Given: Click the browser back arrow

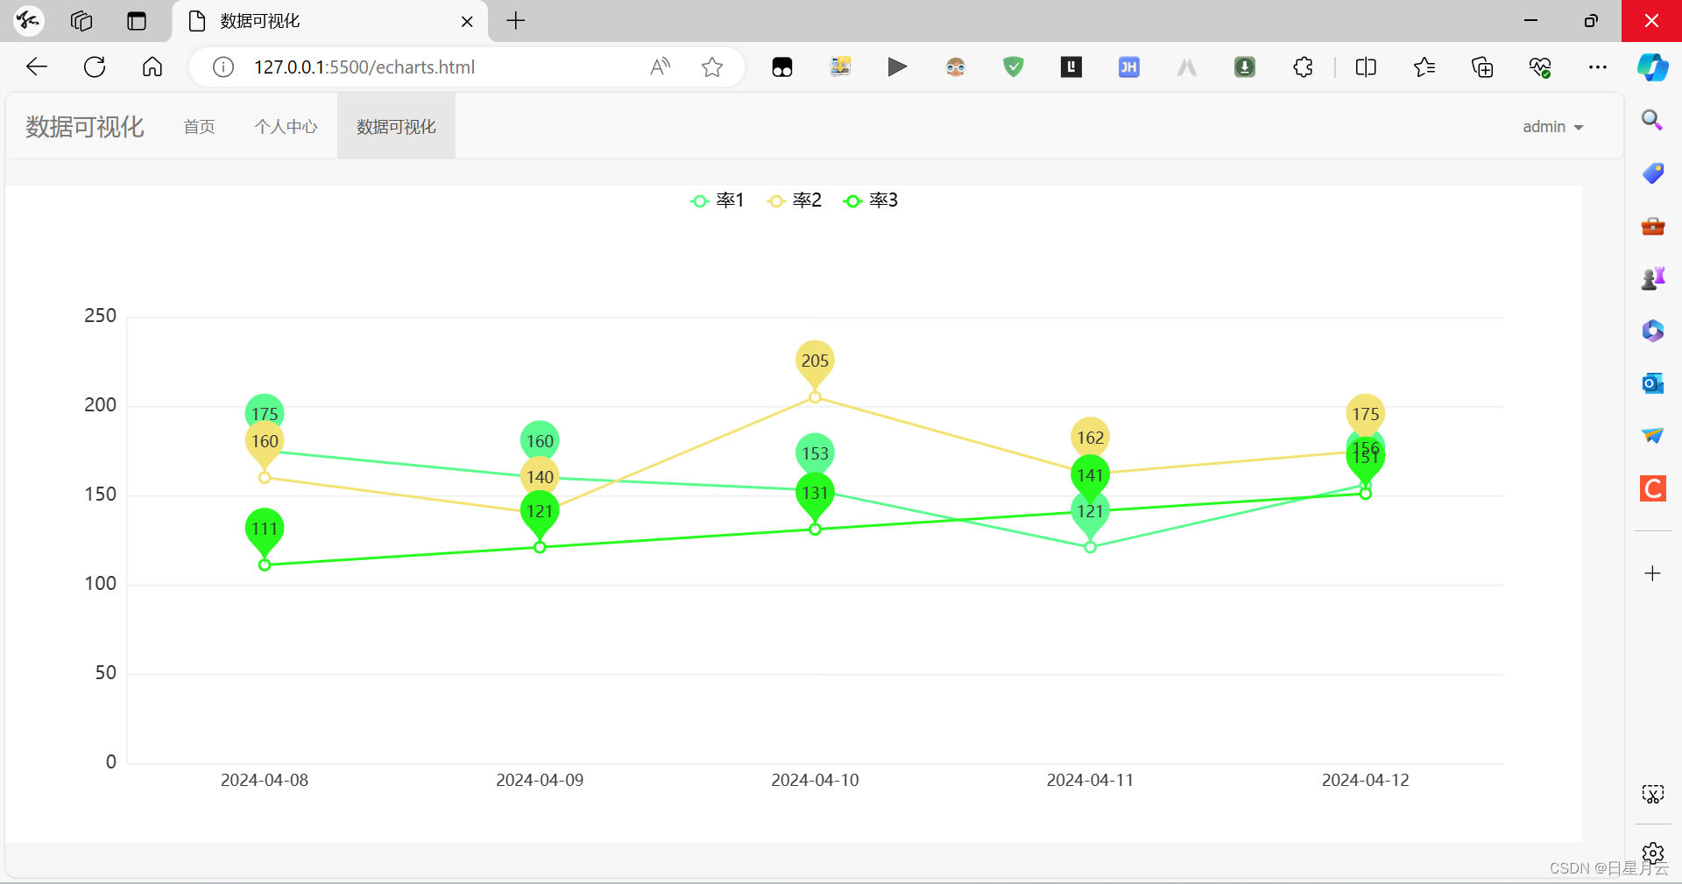Looking at the screenshot, I should 37,67.
